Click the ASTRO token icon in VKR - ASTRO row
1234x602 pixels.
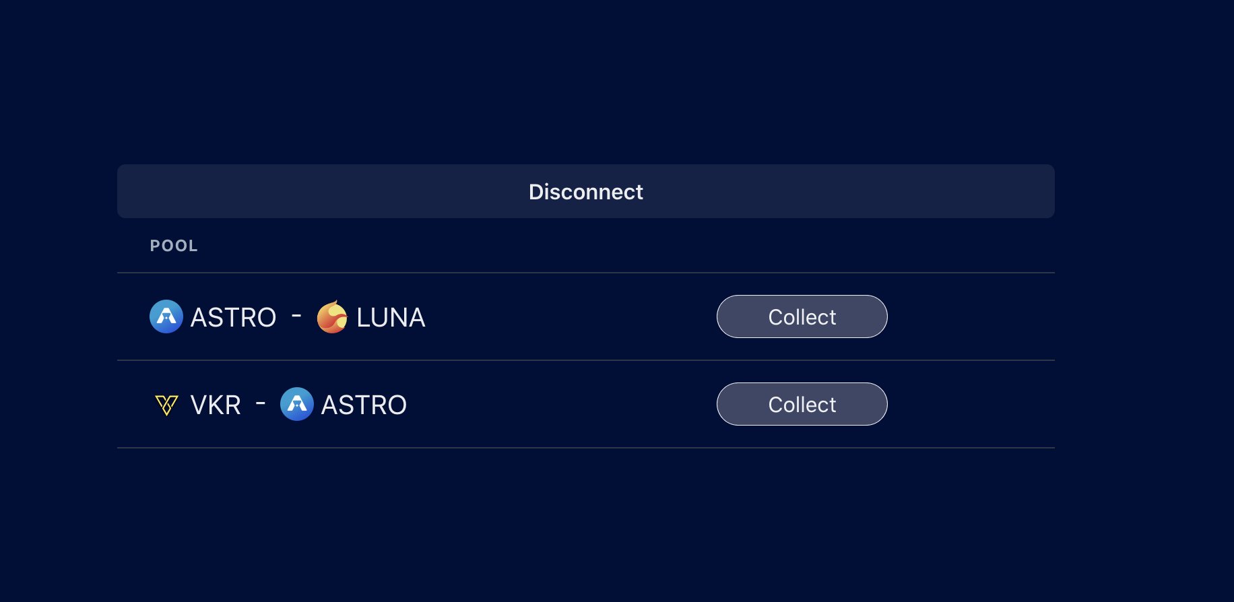pyautogui.click(x=297, y=404)
